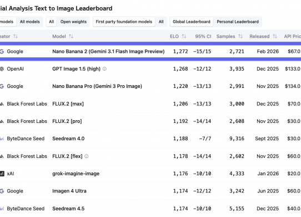Click Google logo in Nano Banana Pro row

point(2,86)
